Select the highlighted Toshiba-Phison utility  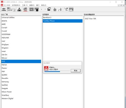(x=62, y=21)
